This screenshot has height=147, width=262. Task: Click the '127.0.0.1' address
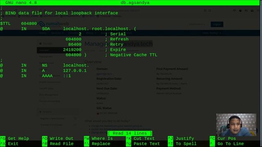pyautogui.click(x=75, y=71)
